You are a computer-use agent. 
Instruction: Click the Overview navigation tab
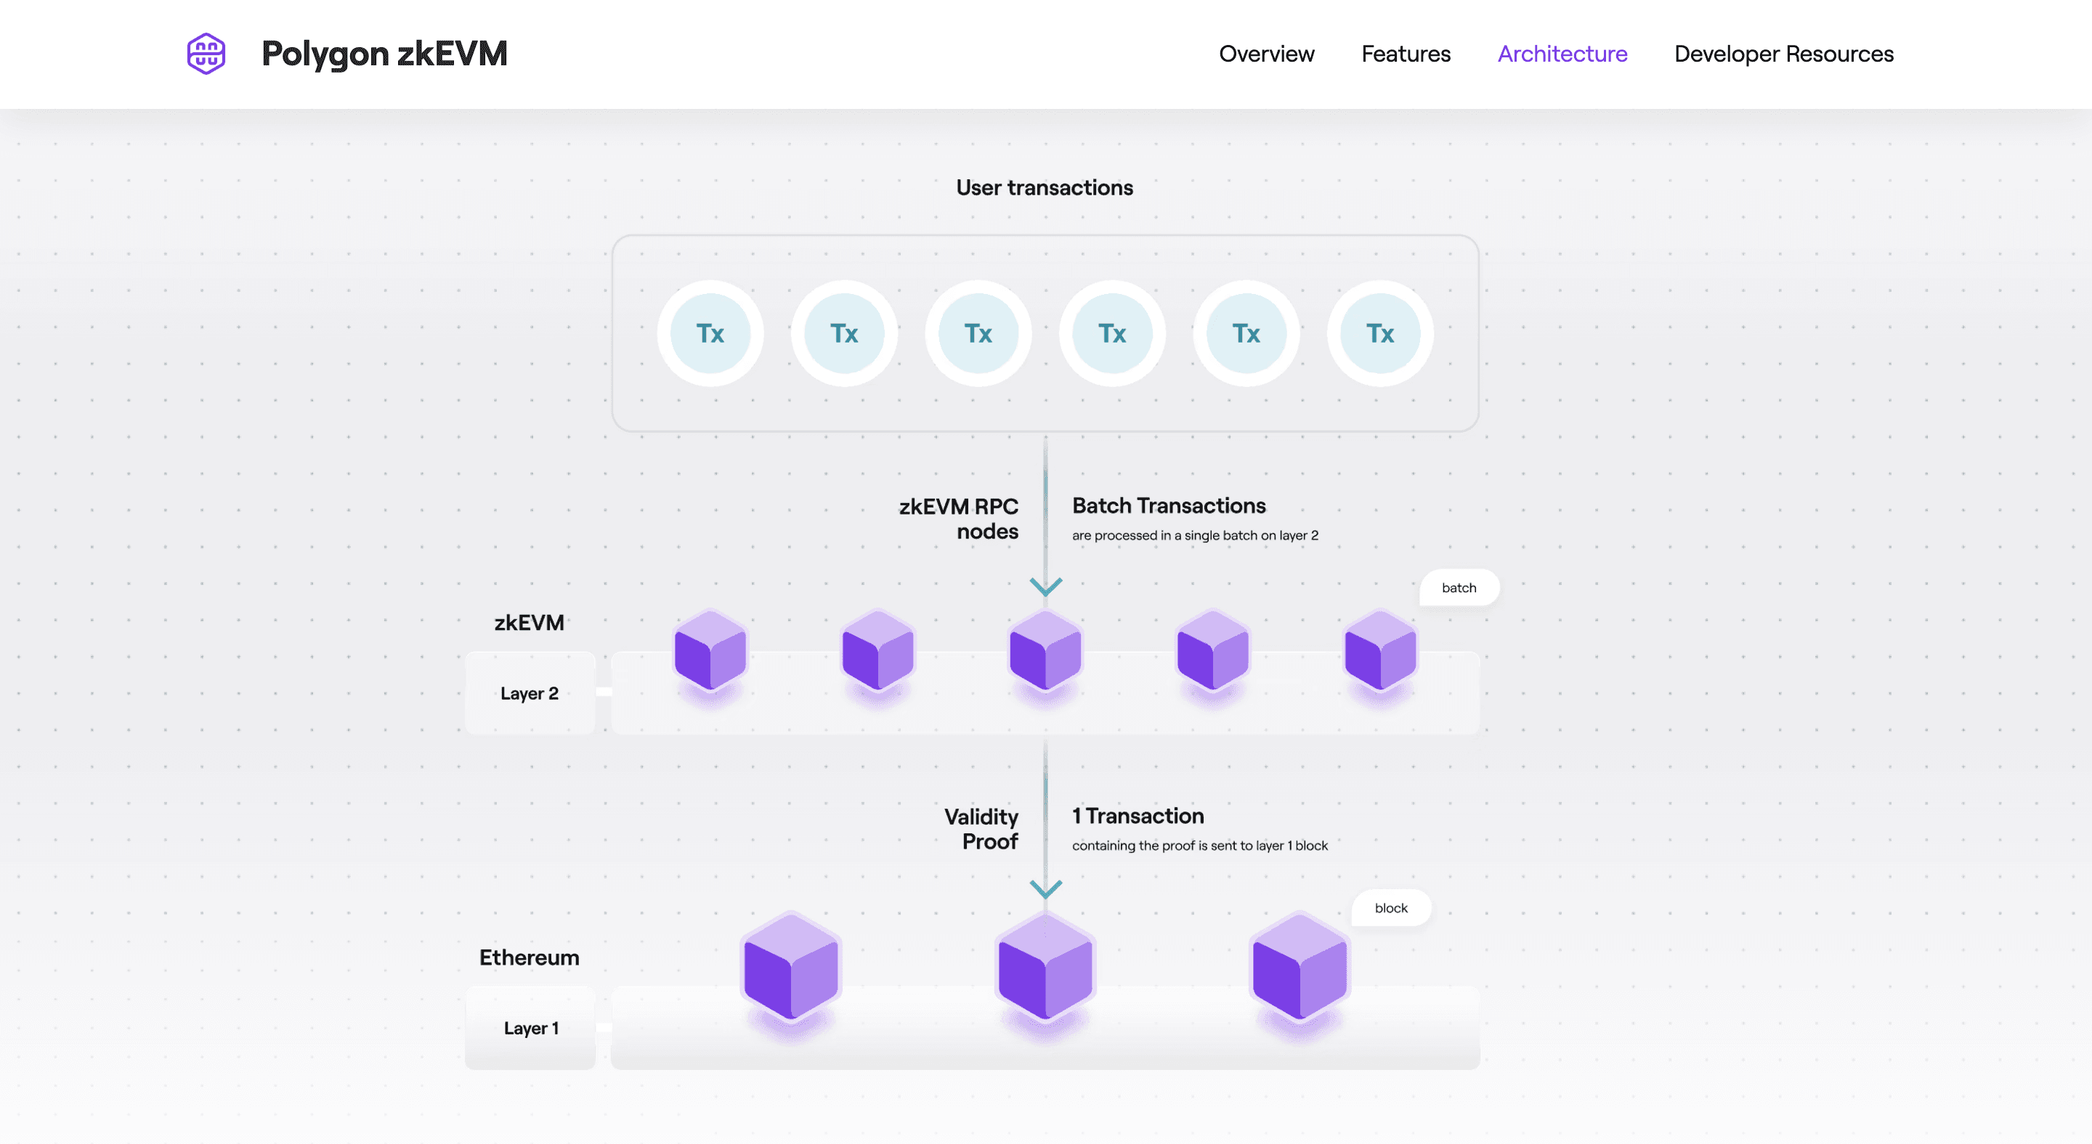pos(1268,54)
